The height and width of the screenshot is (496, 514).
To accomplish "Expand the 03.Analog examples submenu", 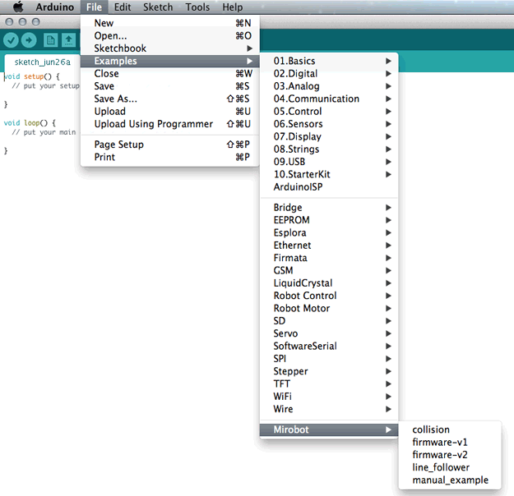I will tap(329, 86).
